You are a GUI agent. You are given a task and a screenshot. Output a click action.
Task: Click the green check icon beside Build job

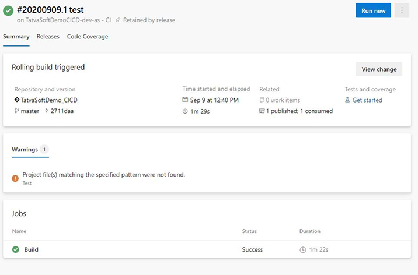16,249
